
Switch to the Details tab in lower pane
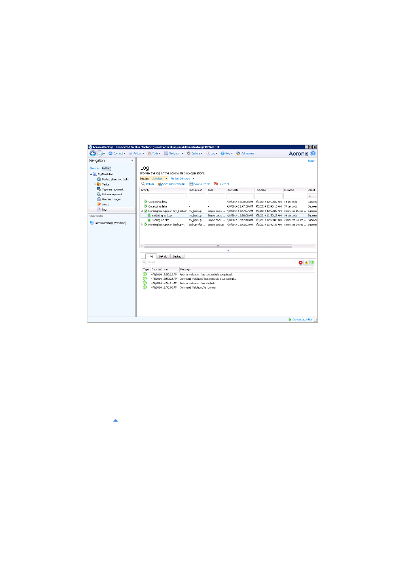coord(163,256)
